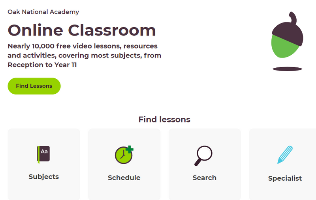The width and height of the screenshot is (316, 200).
Task: Click the 'Find lessons' section heading
Action: pos(164,119)
